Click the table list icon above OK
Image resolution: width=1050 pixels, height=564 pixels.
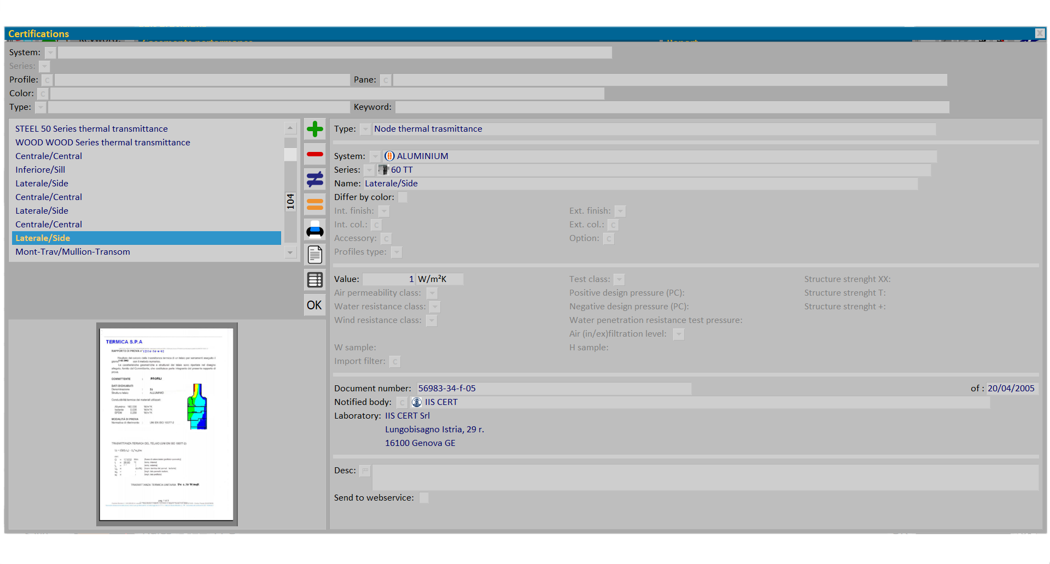(x=314, y=280)
